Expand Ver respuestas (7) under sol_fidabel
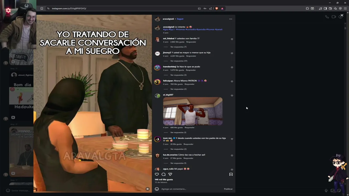 click(178, 47)
